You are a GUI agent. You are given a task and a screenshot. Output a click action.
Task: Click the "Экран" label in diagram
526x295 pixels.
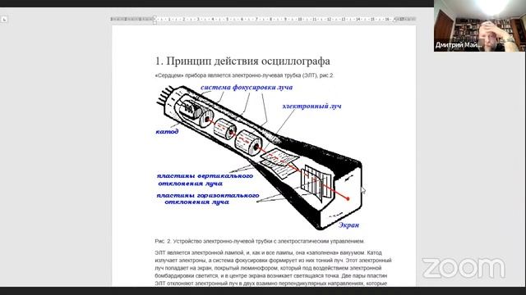point(348,225)
